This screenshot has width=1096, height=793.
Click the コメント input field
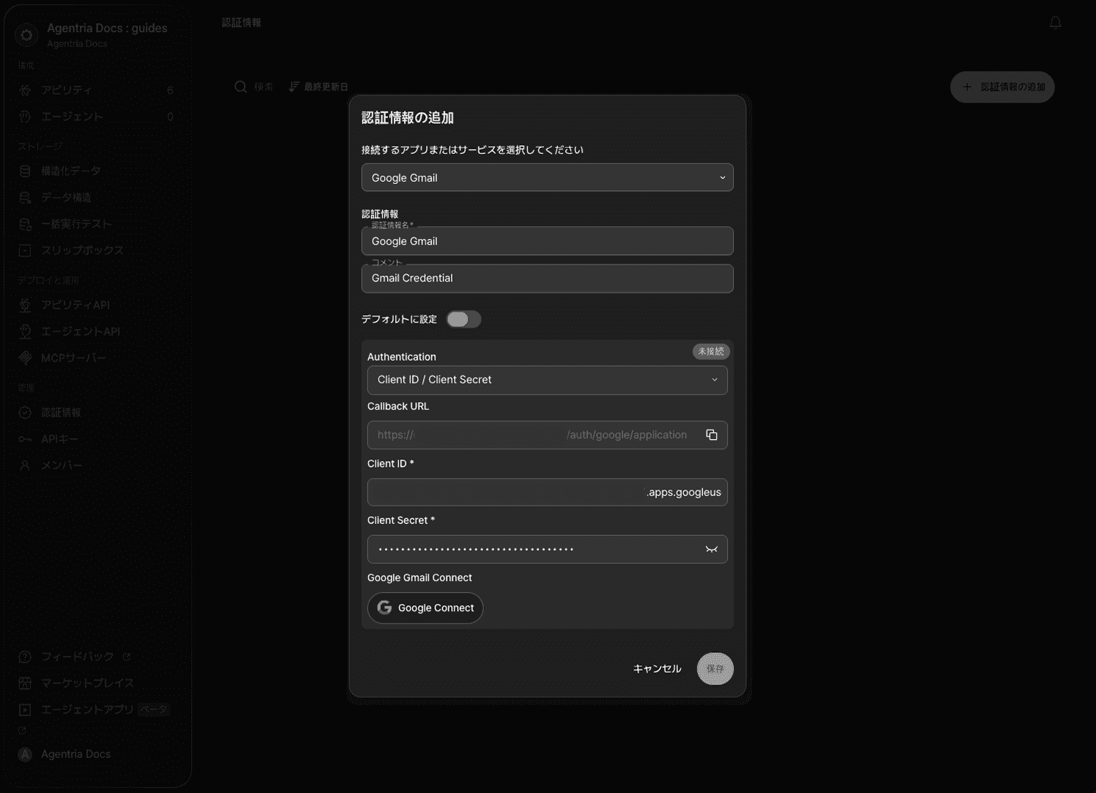547,279
